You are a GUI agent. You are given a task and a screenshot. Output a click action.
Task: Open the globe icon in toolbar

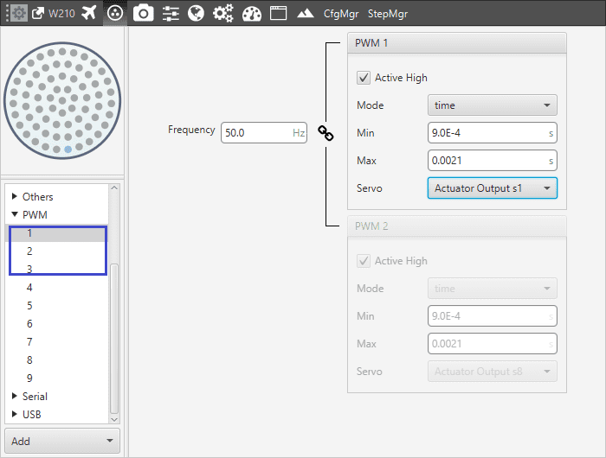(x=196, y=14)
